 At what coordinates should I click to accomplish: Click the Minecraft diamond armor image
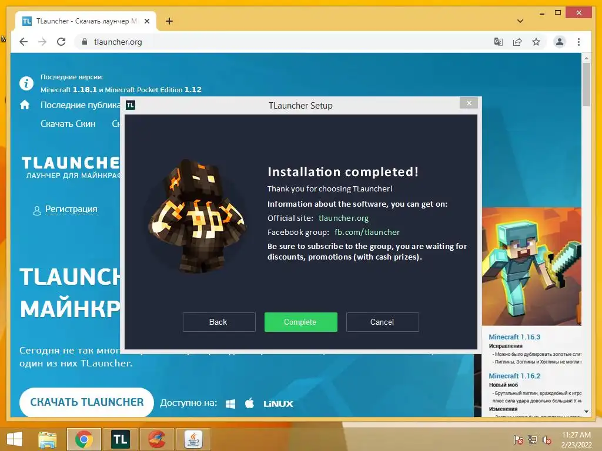(x=531, y=266)
